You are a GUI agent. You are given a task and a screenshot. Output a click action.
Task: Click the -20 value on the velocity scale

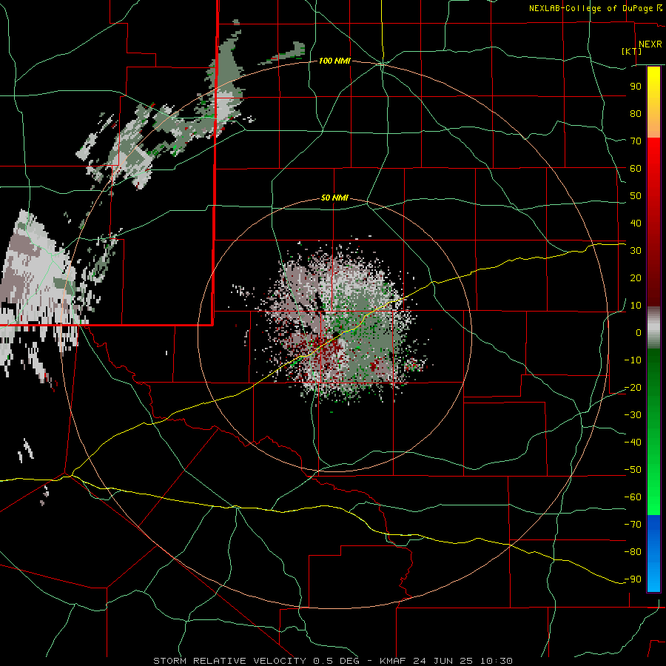click(x=633, y=387)
